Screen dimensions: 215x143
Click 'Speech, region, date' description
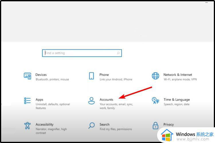177,104
